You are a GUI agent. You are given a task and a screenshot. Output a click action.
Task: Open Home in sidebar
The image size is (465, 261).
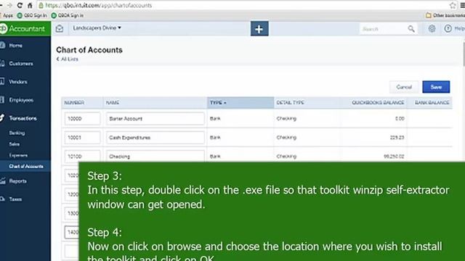coord(16,45)
